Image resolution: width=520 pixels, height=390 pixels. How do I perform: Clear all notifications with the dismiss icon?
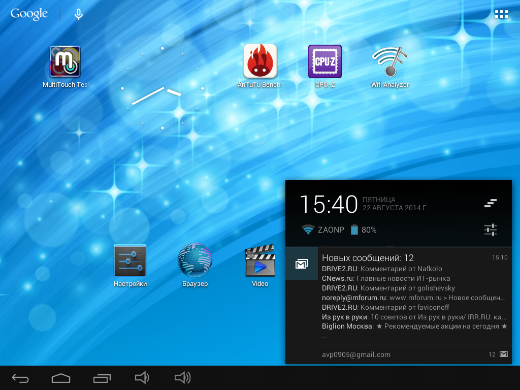(490, 204)
